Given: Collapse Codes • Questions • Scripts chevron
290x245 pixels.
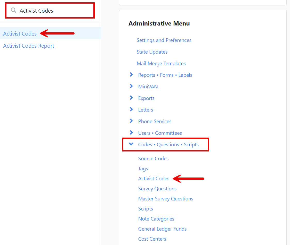Looking at the screenshot, I should tap(131, 144).
